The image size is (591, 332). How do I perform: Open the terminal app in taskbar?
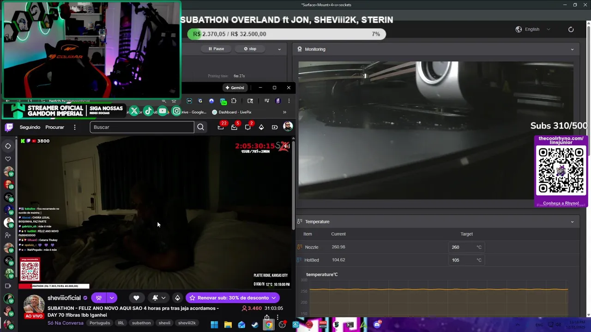[x=350, y=325]
